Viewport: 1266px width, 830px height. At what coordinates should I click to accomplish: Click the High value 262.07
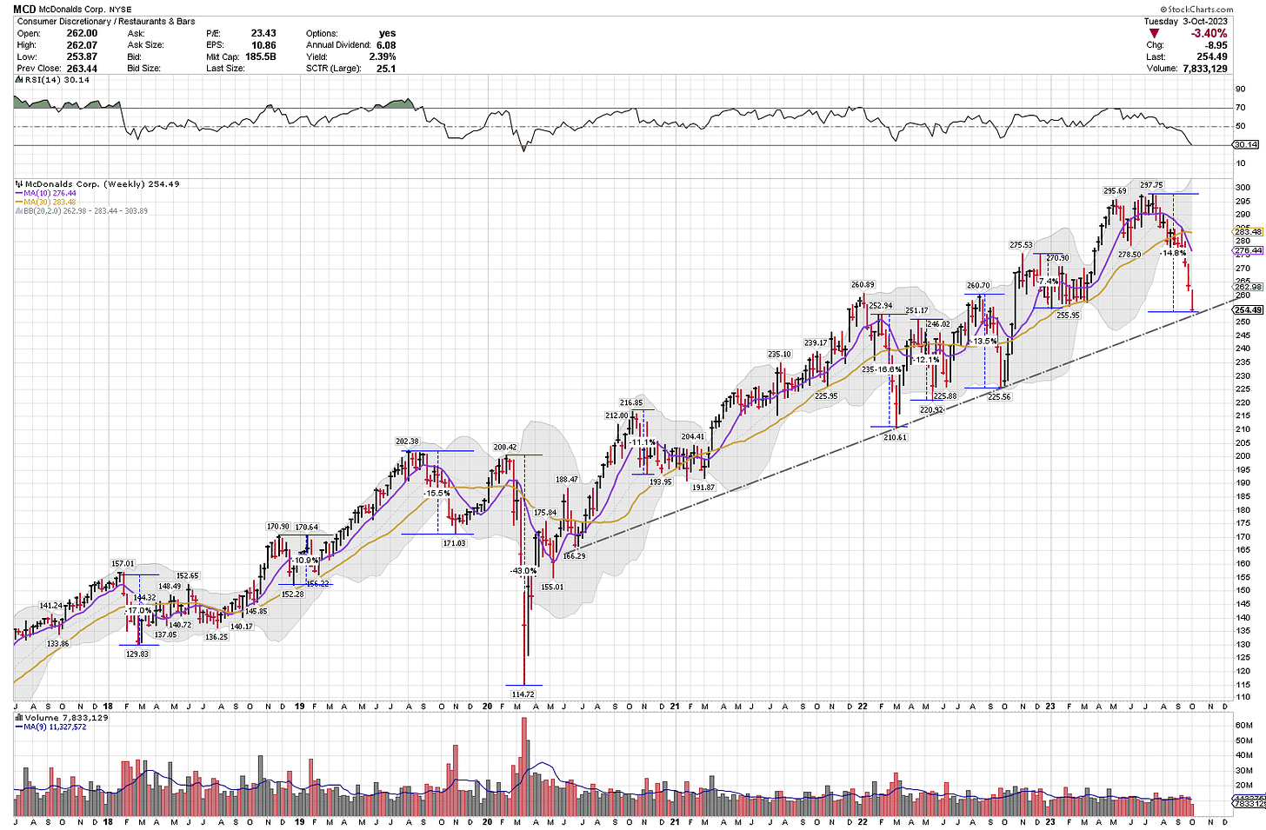tap(83, 44)
